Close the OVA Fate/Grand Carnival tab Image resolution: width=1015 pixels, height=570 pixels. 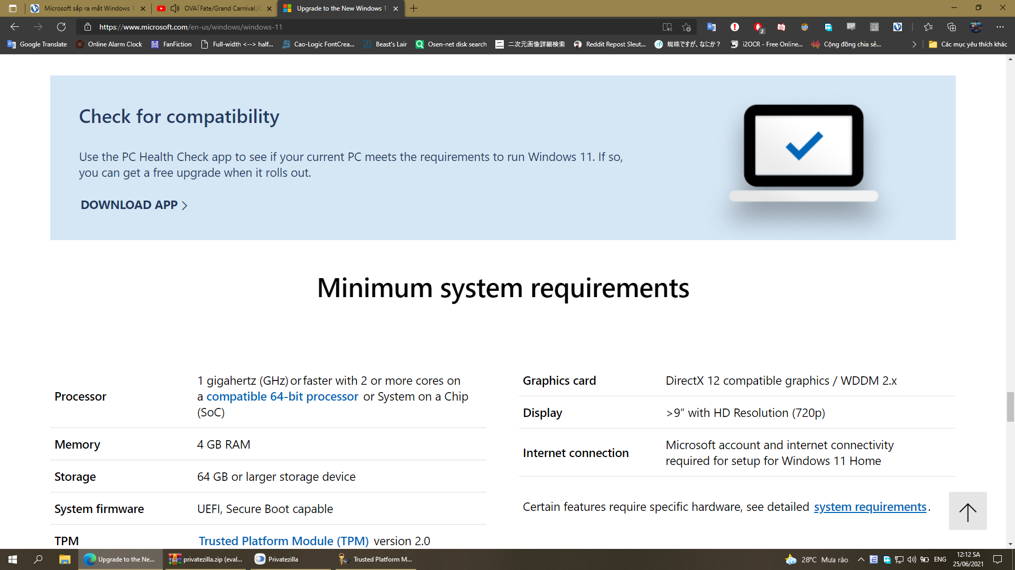coord(269,8)
